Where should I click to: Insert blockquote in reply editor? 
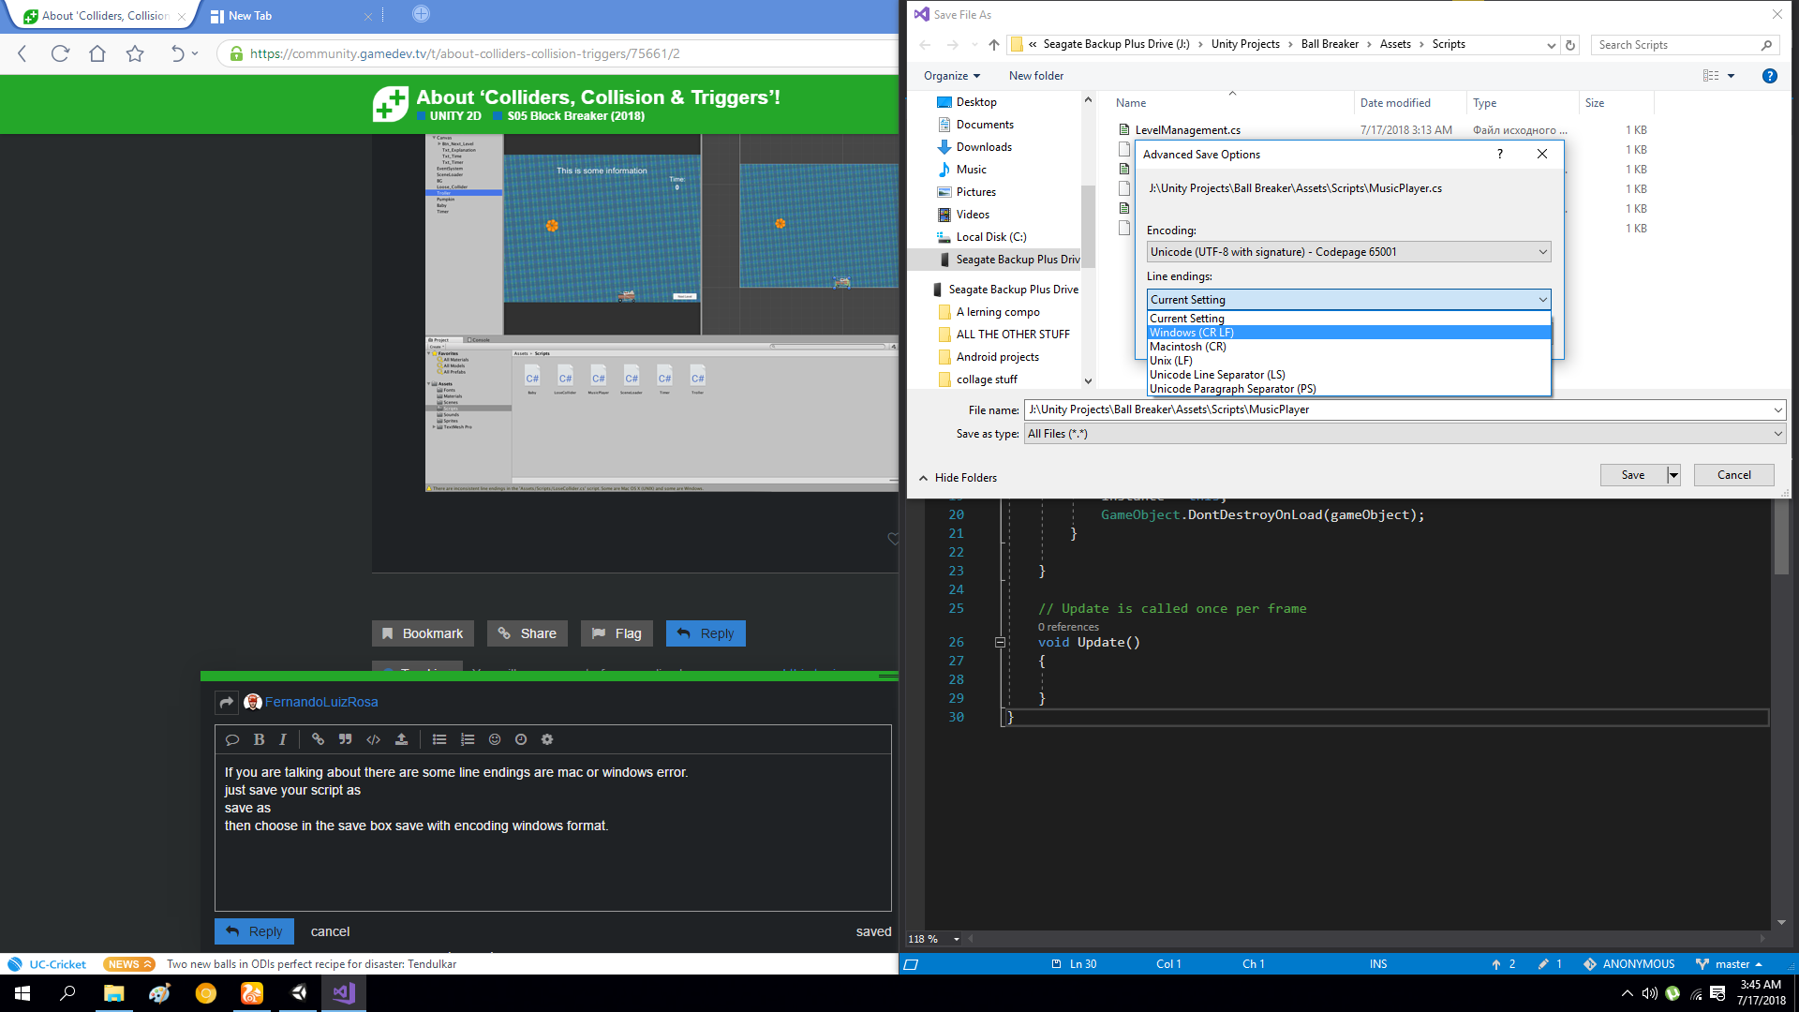(x=345, y=739)
